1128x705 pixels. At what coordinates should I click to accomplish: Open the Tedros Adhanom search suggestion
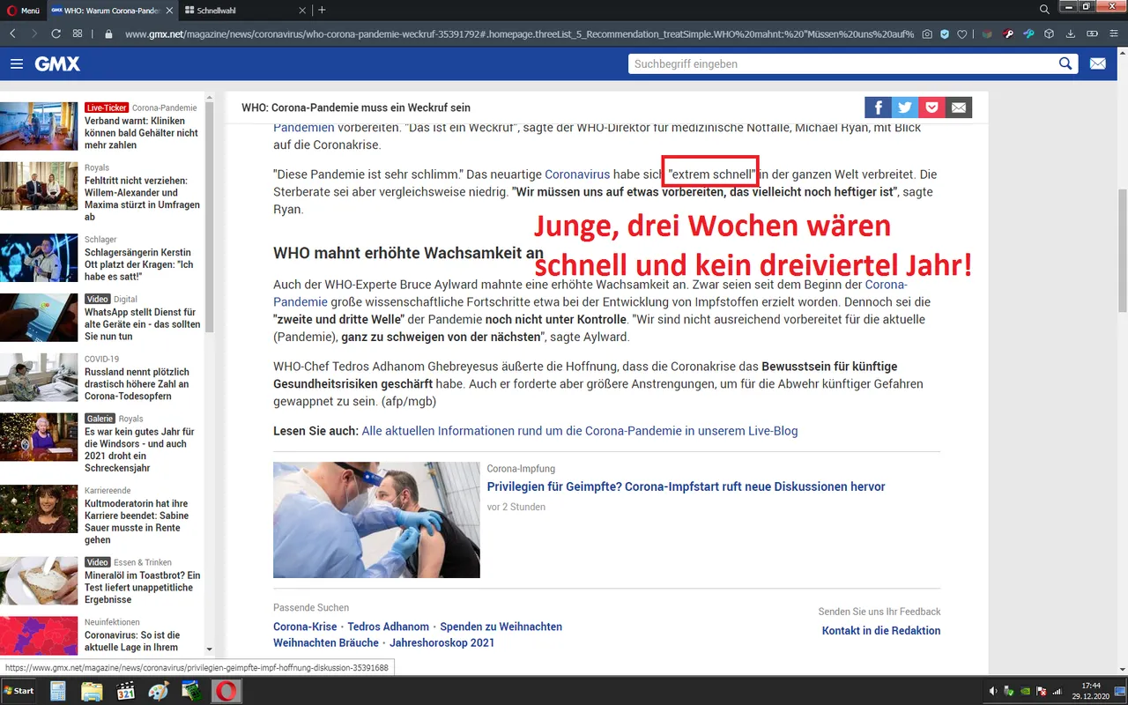pos(389,627)
